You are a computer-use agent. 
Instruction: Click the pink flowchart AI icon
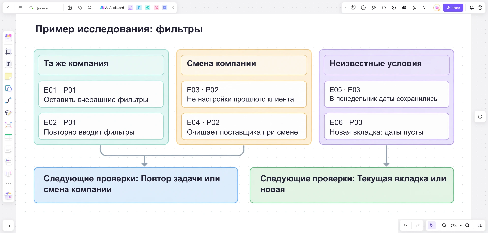[156, 8]
